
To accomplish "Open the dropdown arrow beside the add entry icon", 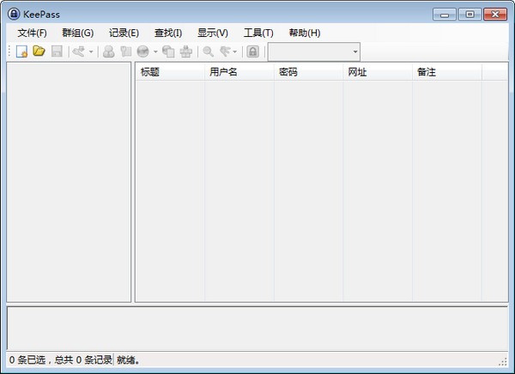I will coord(91,52).
